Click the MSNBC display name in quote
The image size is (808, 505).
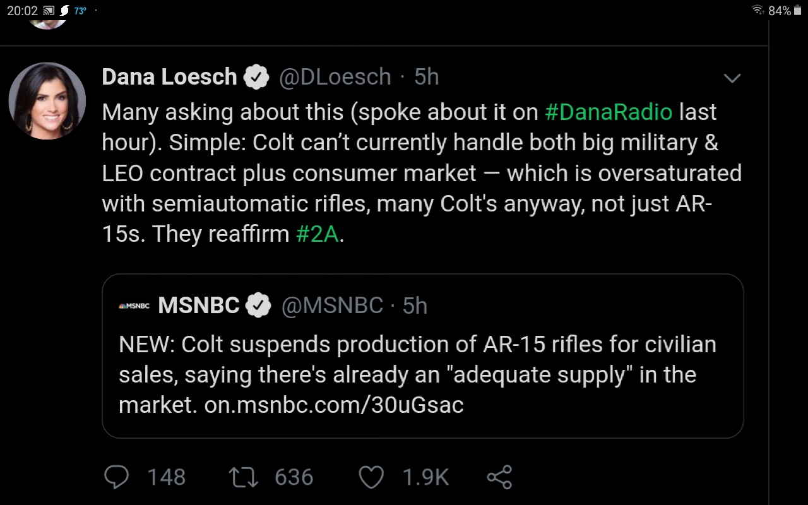[x=198, y=306]
